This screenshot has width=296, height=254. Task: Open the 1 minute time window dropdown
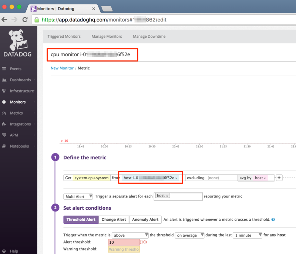tap(247, 236)
